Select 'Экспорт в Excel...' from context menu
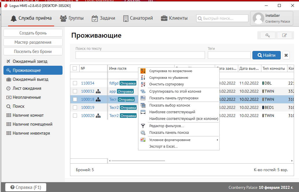This screenshot has width=299, height=192. 163,147
